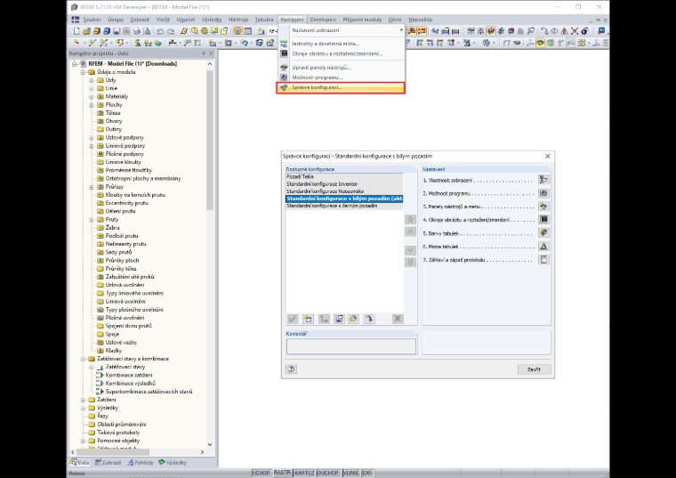Open the Nastavení zobrazení submenu
This screenshot has width=676, height=478.
tap(341, 30)
